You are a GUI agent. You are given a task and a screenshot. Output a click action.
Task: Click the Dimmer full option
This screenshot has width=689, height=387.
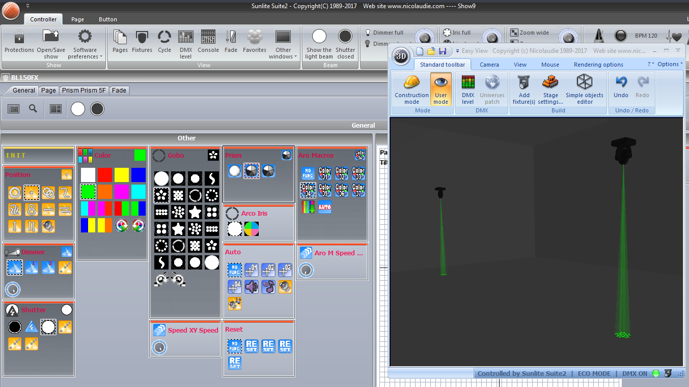pyautogui.click(x=384, y=33)
